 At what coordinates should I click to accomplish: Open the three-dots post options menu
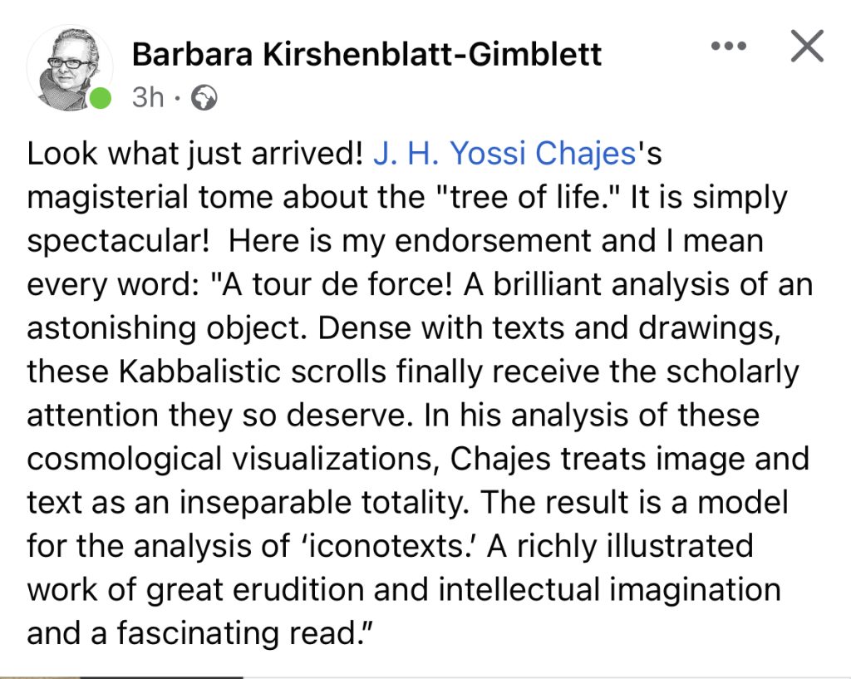click(729, 47)
